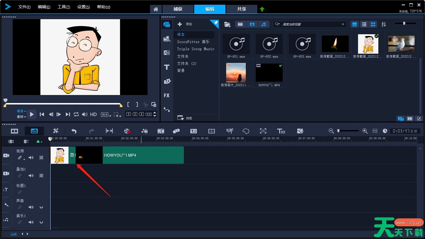
Task: Open the Sound Mixer icon
Action: click(145, 131)
